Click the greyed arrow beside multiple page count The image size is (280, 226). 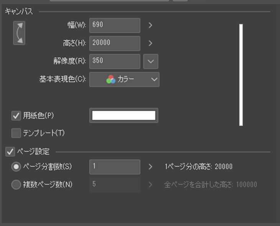click(150, 185)
